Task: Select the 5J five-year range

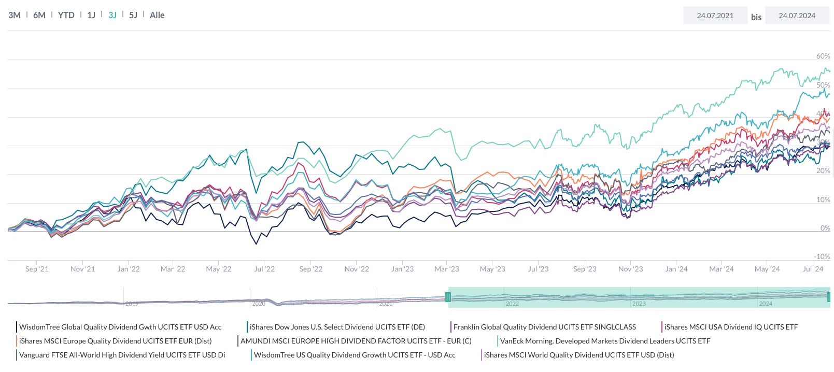Action: pyautogui.click(x=133, y=15)
